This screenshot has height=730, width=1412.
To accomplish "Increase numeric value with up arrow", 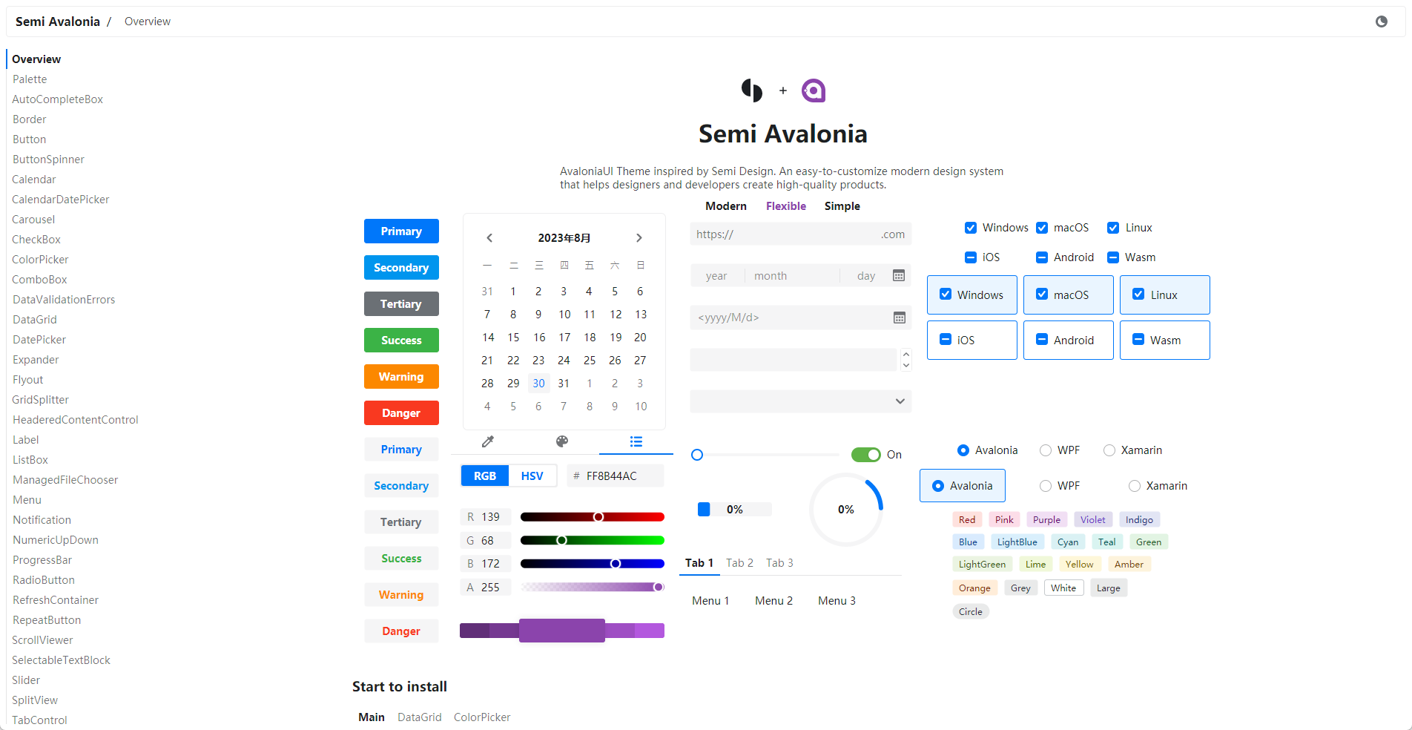I will point(905,354).
